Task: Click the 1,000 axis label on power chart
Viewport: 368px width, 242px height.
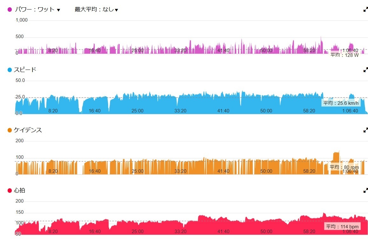Action: (22, 20)
